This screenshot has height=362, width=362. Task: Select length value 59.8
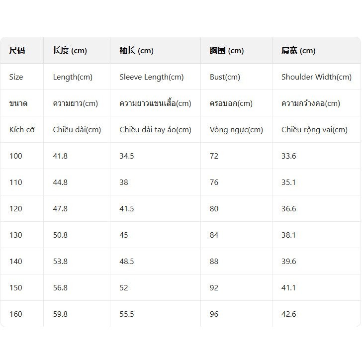(x=60, y=314)
